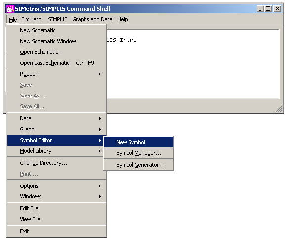Open Symbol Manager... from submenu

[139, 153]
